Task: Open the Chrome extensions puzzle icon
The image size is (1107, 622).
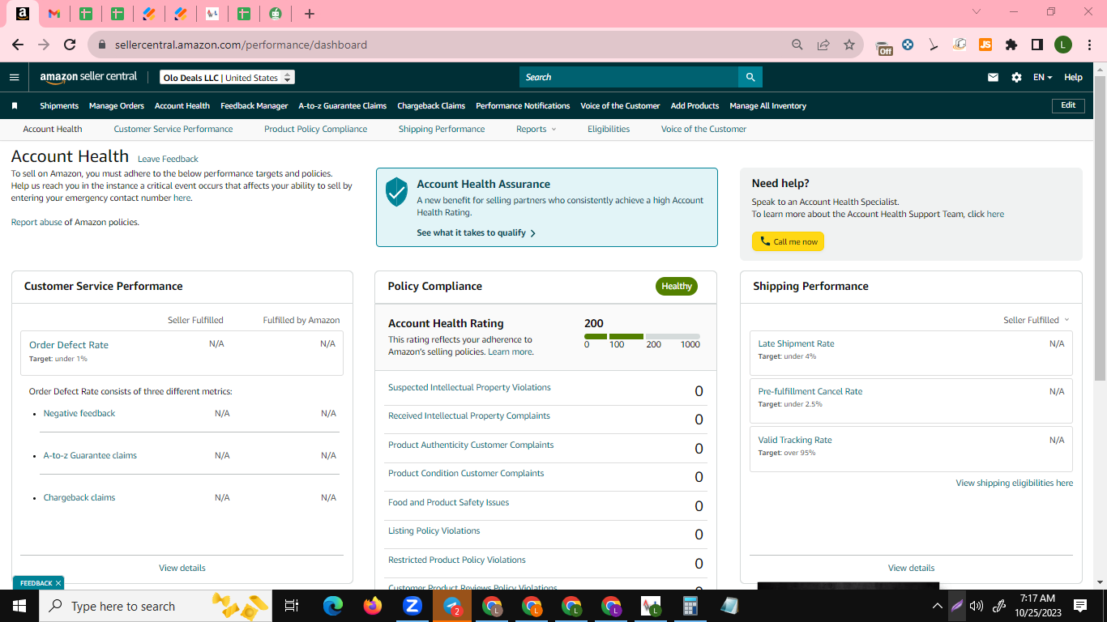Action: (1011, 45)
